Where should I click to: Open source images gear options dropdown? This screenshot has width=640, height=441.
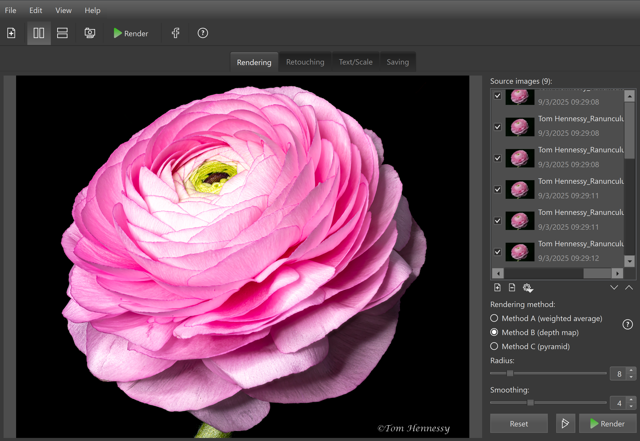[528, 288]
